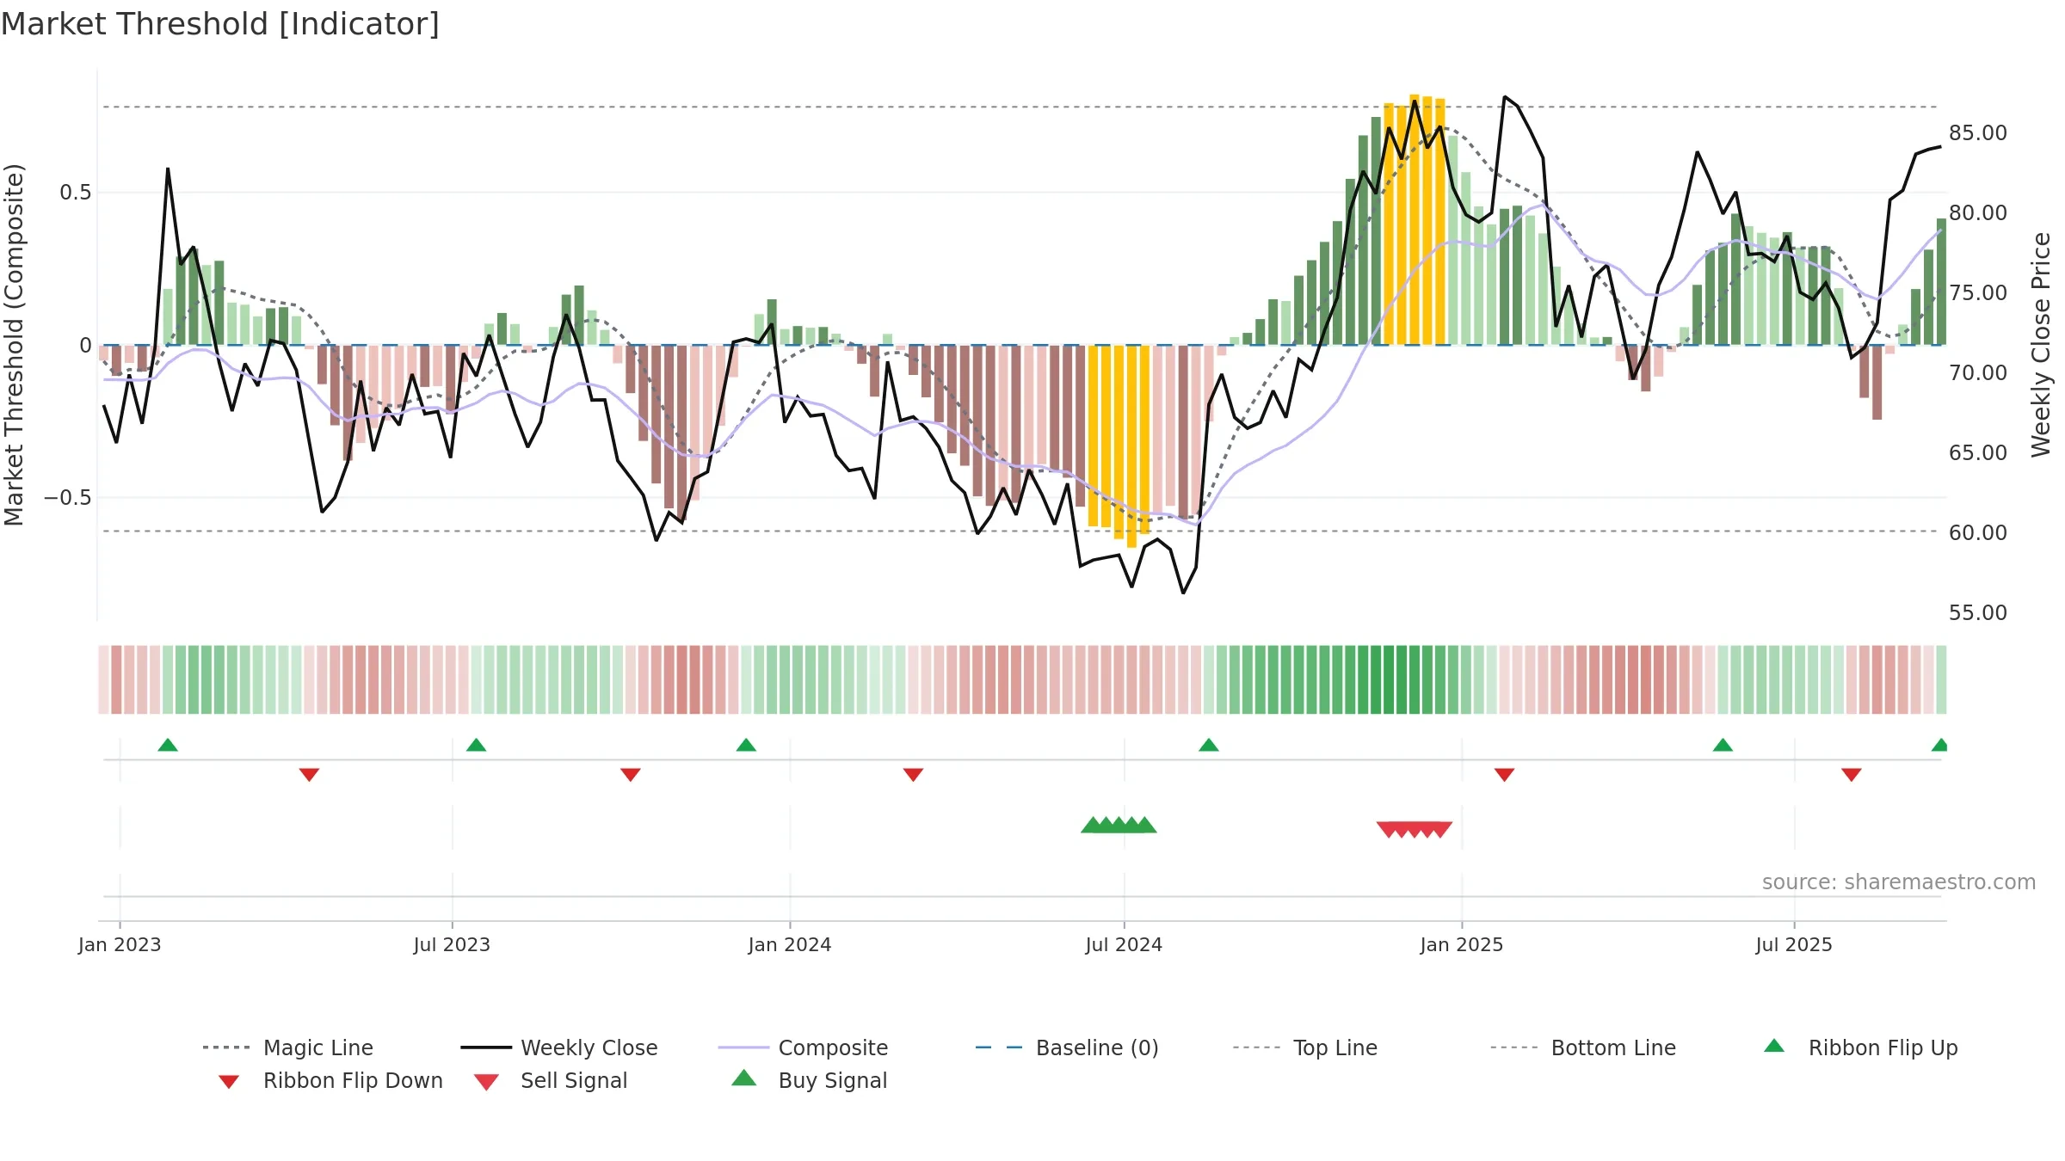Toggle the Buy Signal legend entry
This screenshot has width=2065, height=1161.
pyautogui.click(x=809, y=1081)
